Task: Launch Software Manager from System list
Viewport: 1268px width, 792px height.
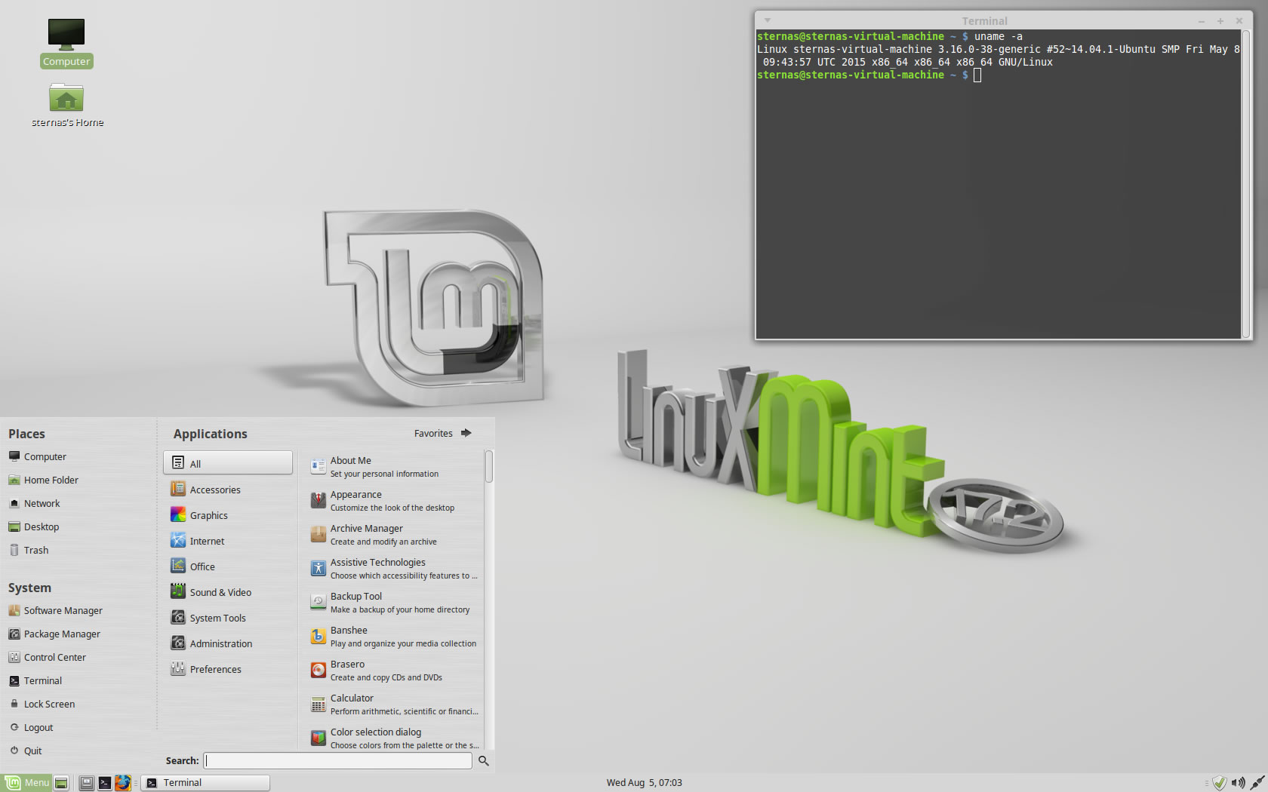Action: (x=55, y=610)
